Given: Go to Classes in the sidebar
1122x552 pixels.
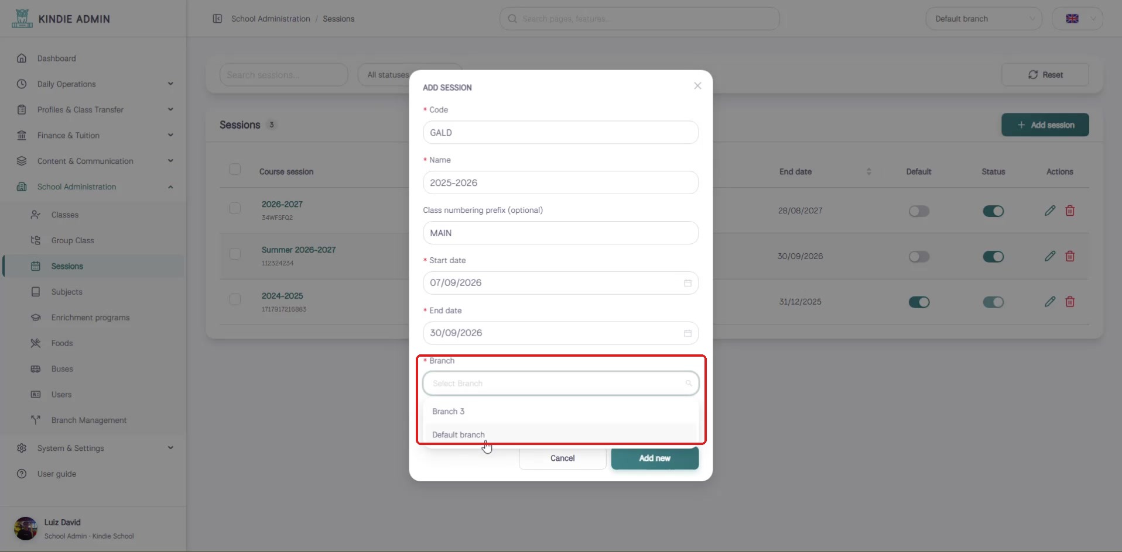Looking at the screenshot, I should tap(64, 215).
